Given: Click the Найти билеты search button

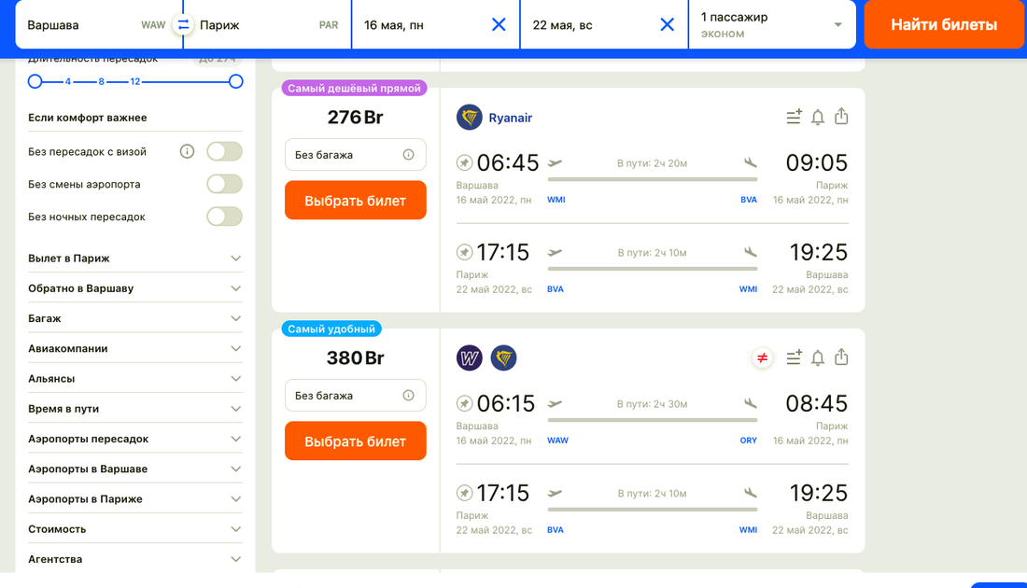Looking at the screenshot, I should pyautogui.click(x=944, y=25).
